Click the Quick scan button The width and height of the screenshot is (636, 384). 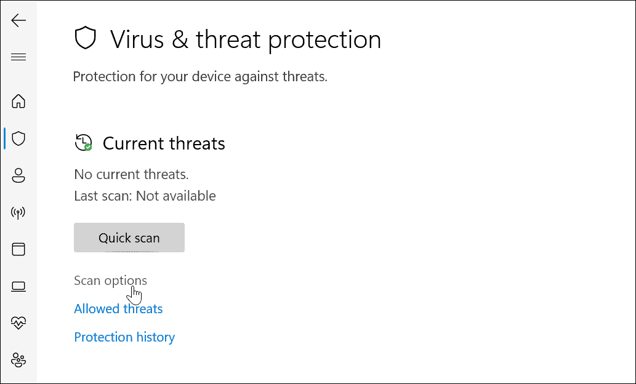coord(129,238)
